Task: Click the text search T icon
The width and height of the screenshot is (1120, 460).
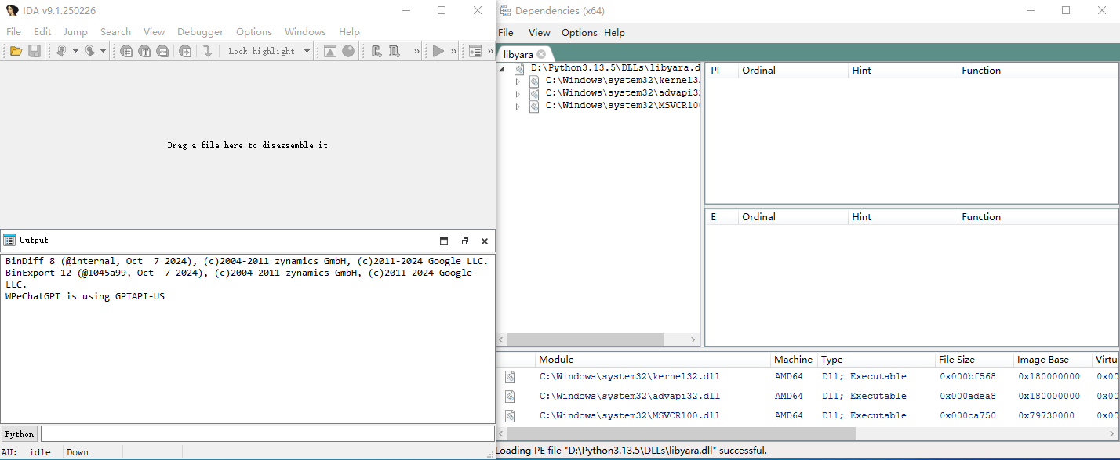Action: coord(144,51)
